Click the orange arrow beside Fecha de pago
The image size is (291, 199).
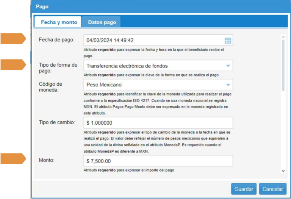click(13, 39)
